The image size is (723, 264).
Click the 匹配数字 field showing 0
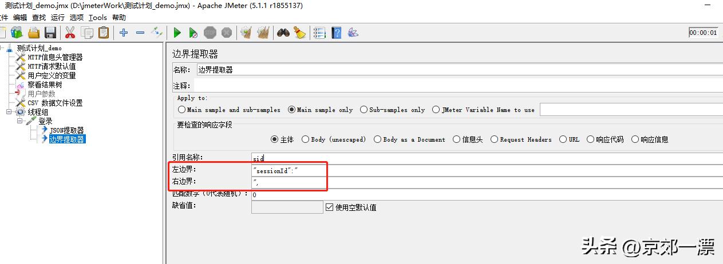coord(487,195)
